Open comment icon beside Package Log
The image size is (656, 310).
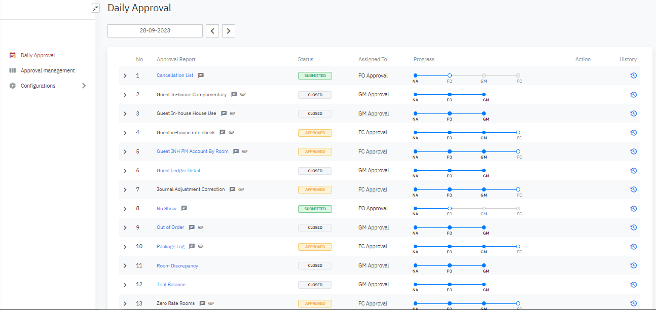(x=192, y=246)
